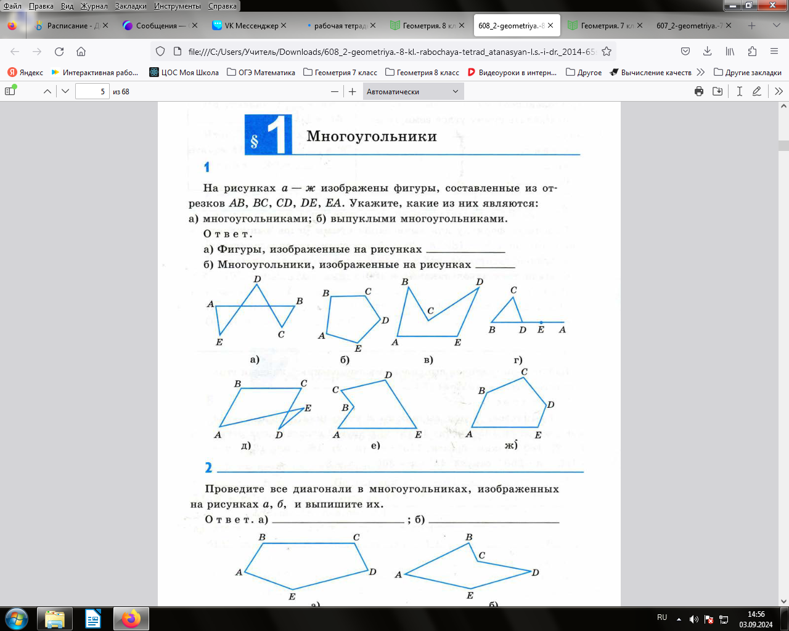Go to previous PDF page

47,91
